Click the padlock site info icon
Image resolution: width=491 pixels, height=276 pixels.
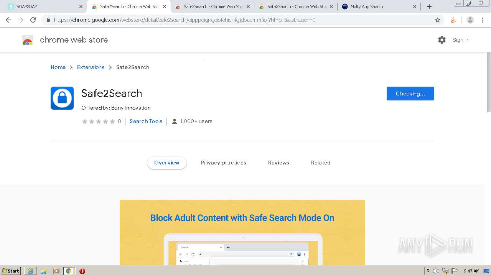[x=48, y=20]
